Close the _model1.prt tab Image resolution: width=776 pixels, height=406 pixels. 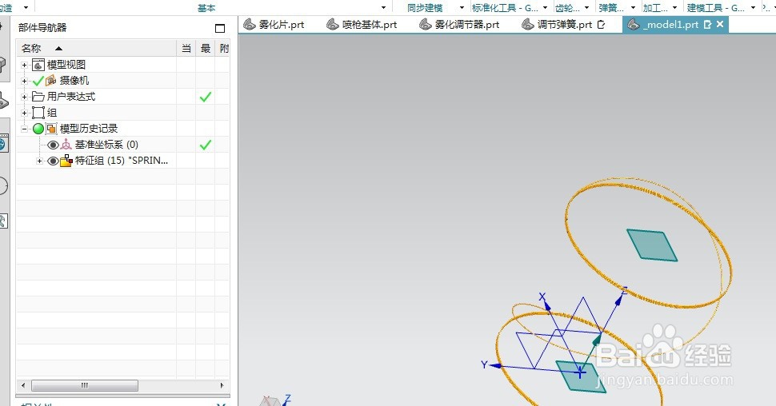click(x=720, y=24)
